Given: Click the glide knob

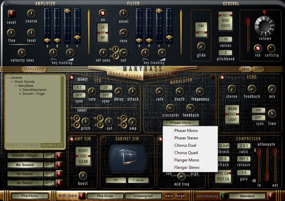Looking at the screenshot, I should click(201, 47).
